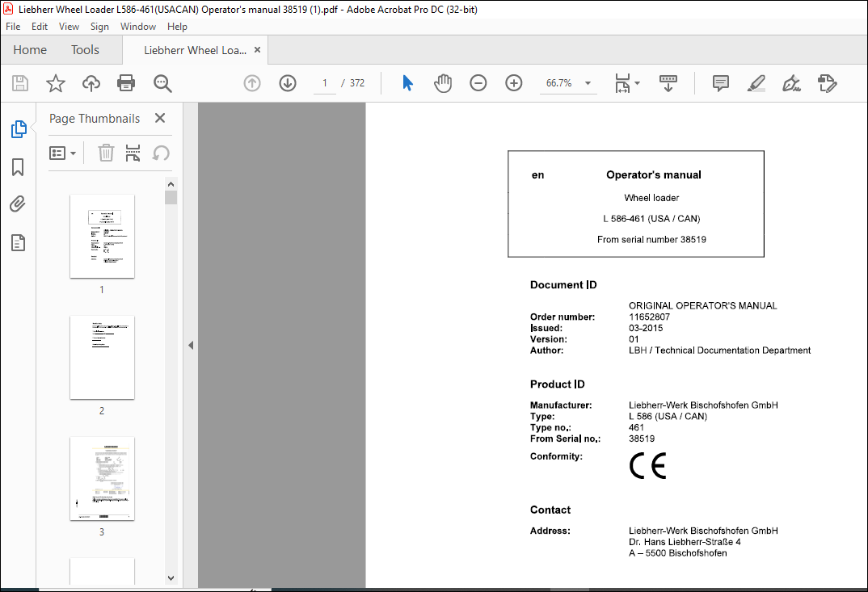Click the upload to cloud icon
Viewport: 868px width, 592px height.
[x=91, y=83]
